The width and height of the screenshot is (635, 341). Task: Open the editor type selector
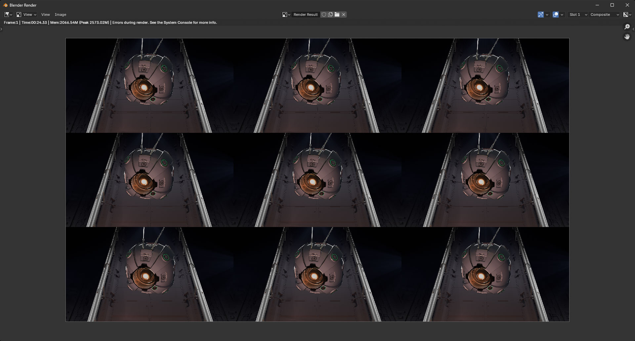pos(8,15)
